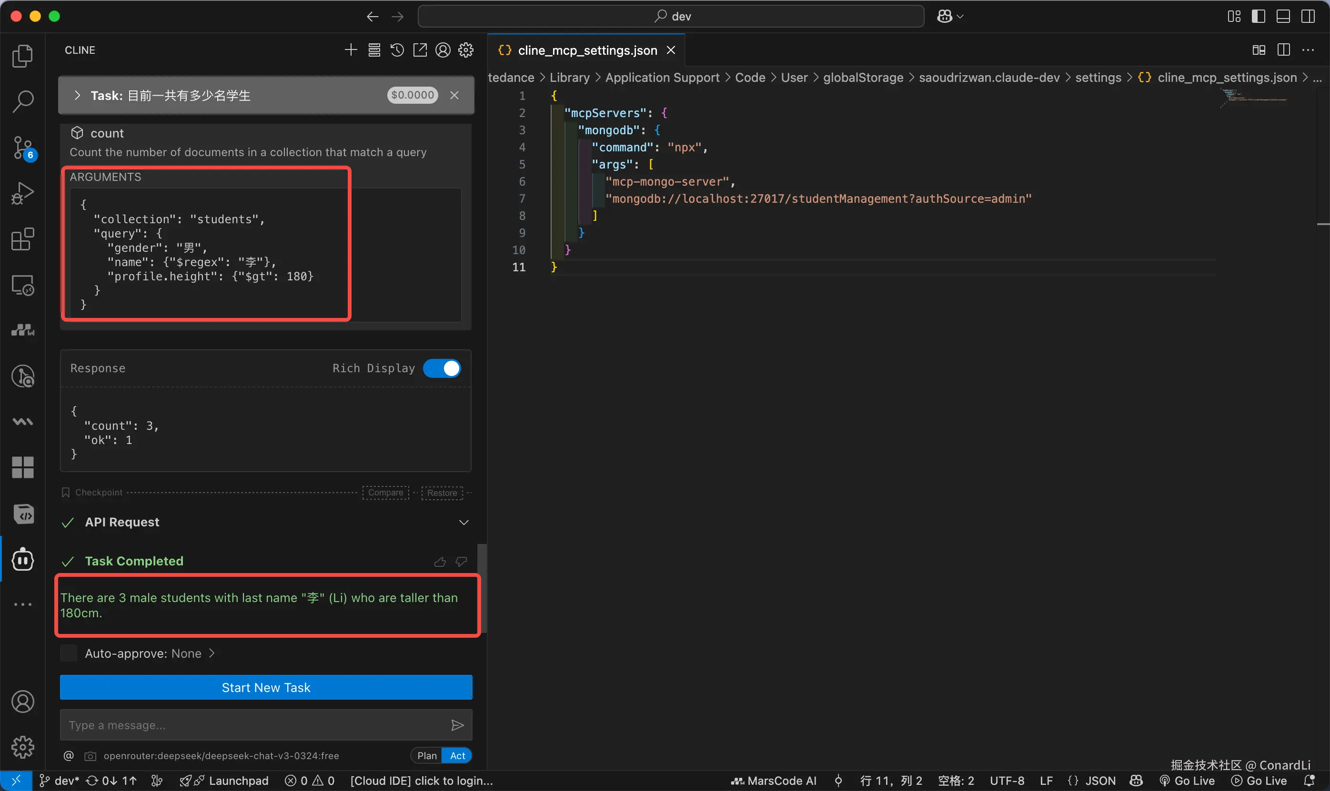Screen dimensions: 1330x791
Task: Expand Auto-approve options chevron
Action: coord(212,653)
